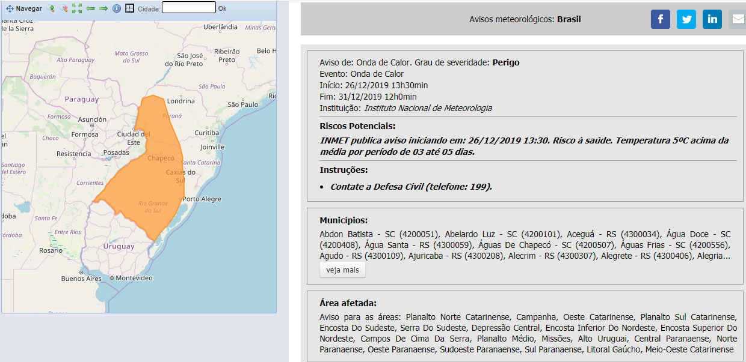Expand municipalities with 'veja mais' button
The image size is (746, 362).
342,270
